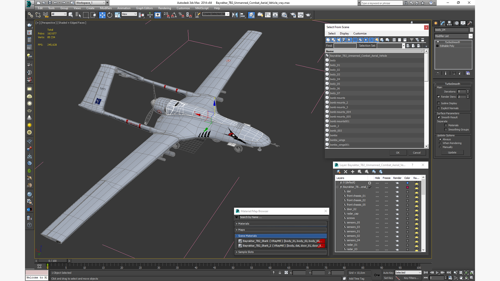Check Separate by Smoothing Groups checkbox

point(446,130)
